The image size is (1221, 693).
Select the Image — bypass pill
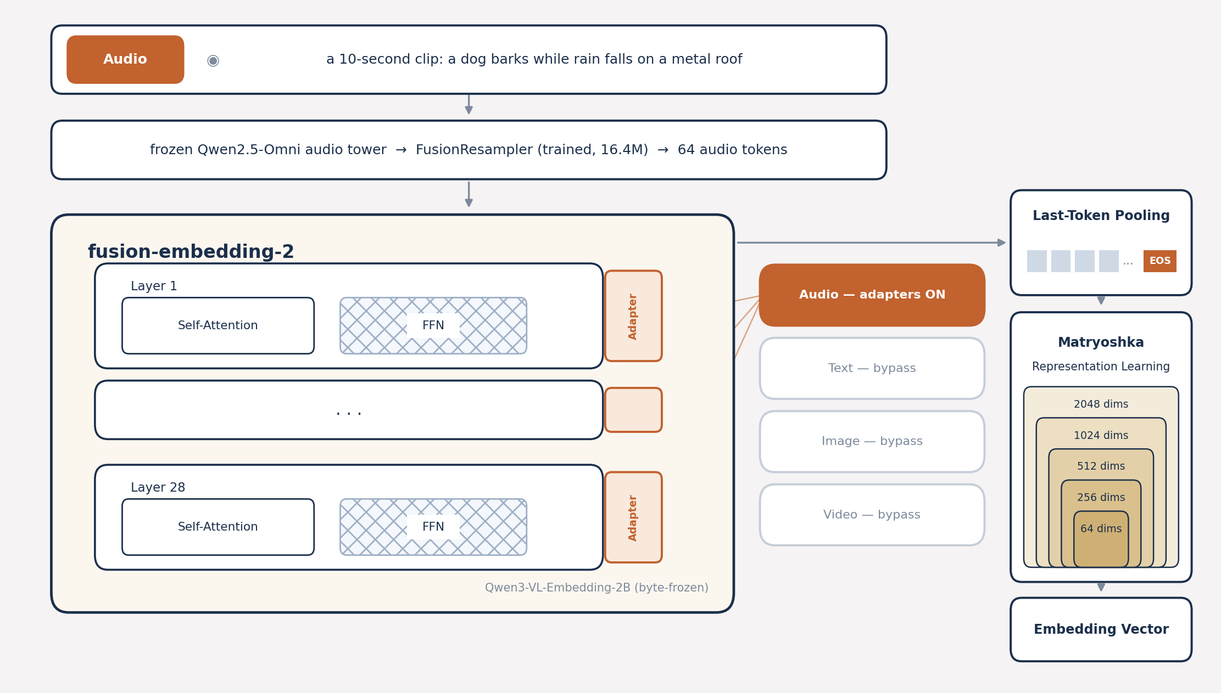[872, 441]
